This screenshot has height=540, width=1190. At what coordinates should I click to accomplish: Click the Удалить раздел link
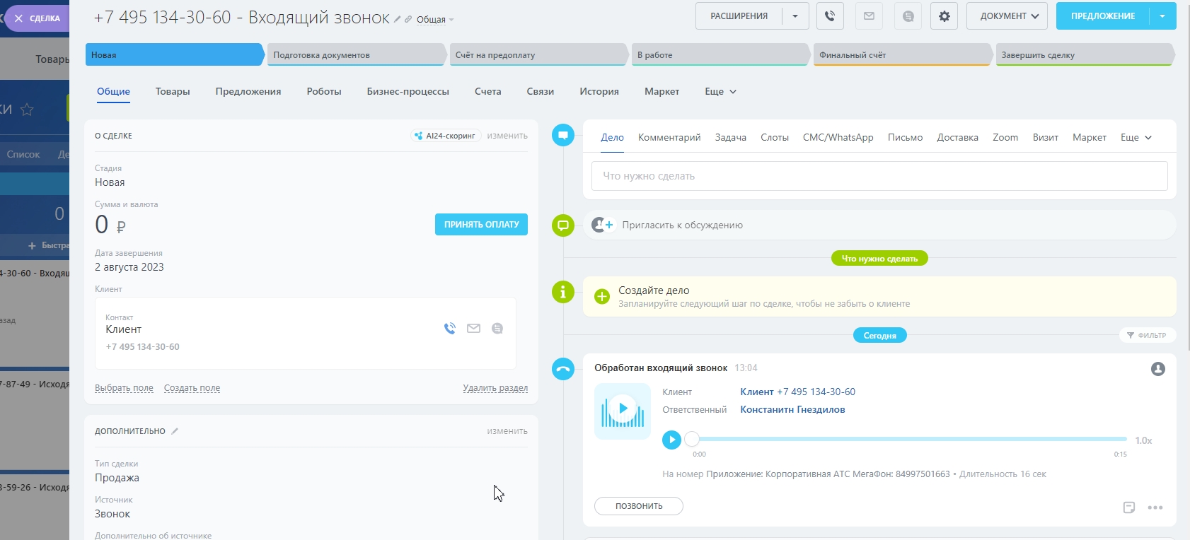point(495,388)
